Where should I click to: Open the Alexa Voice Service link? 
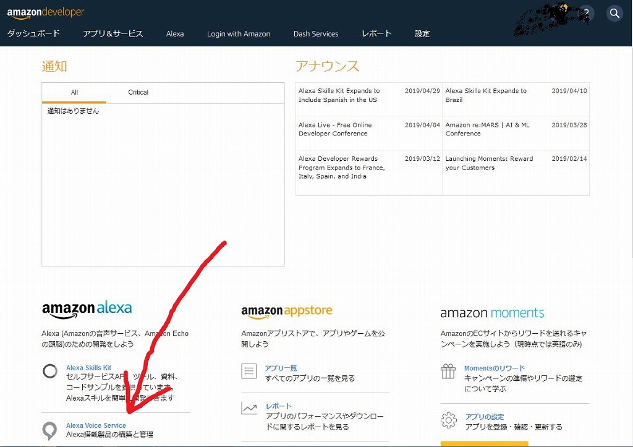pyautogui.click(x=96, y=425)
